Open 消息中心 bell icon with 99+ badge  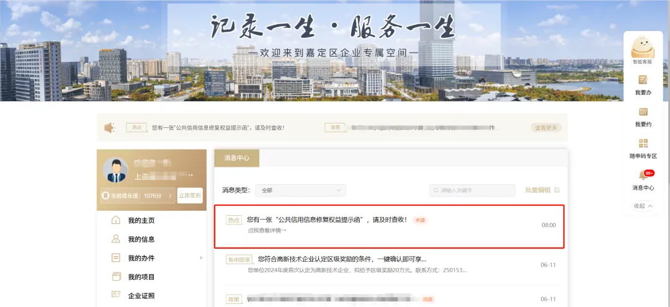[643, 176]
